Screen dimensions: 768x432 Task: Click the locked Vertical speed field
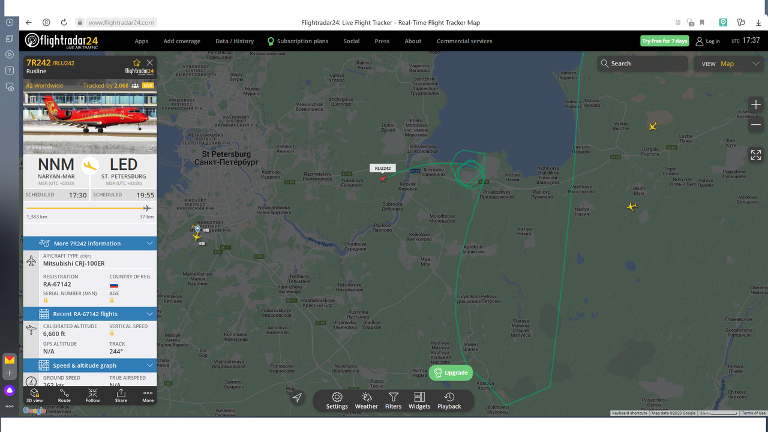point(112,333)
